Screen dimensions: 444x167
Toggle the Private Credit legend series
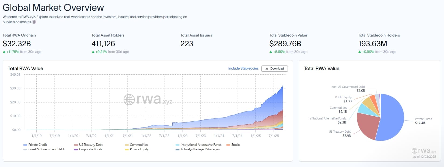(37, 145)
